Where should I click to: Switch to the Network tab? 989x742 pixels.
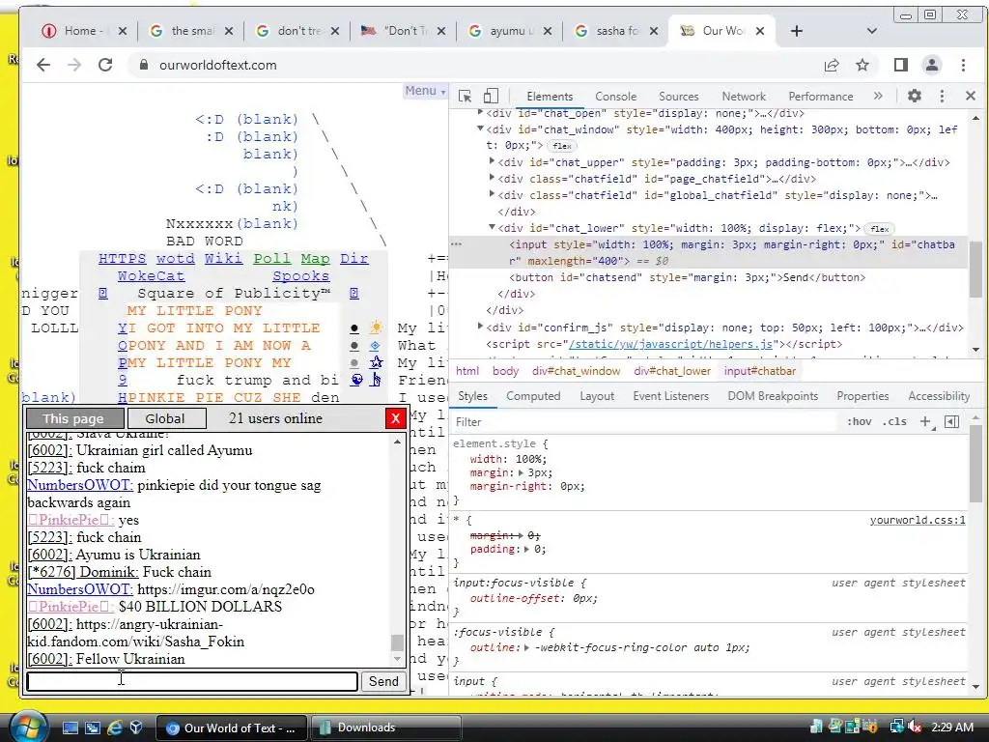pos(744,97)
